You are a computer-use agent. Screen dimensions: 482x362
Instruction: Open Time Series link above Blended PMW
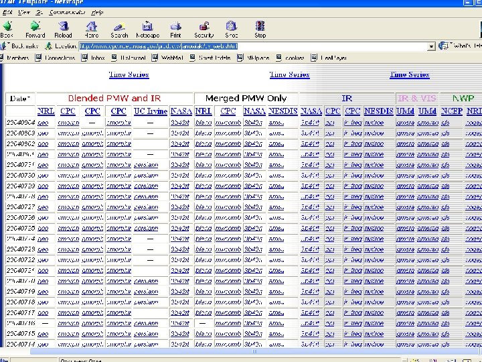[x=129, y=75]
